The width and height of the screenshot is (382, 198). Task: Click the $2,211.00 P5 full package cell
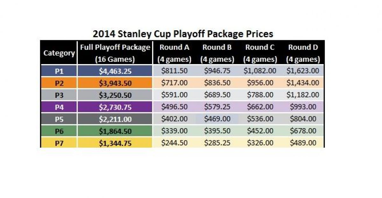coord(115,119)
